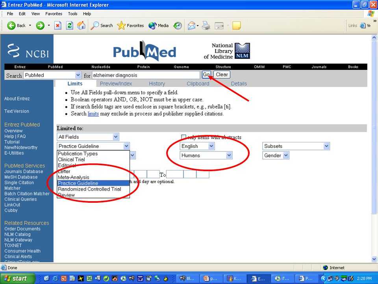Screen dimensions: 378x284
Task: Click the Back arrow in toolbar
Action: coord(11,25)
